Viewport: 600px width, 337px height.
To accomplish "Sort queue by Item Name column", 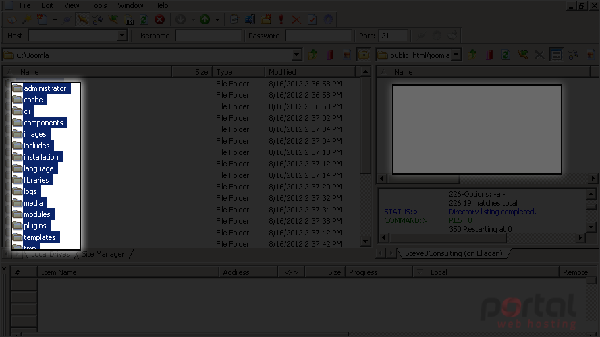I will click(x=128, y=272).
